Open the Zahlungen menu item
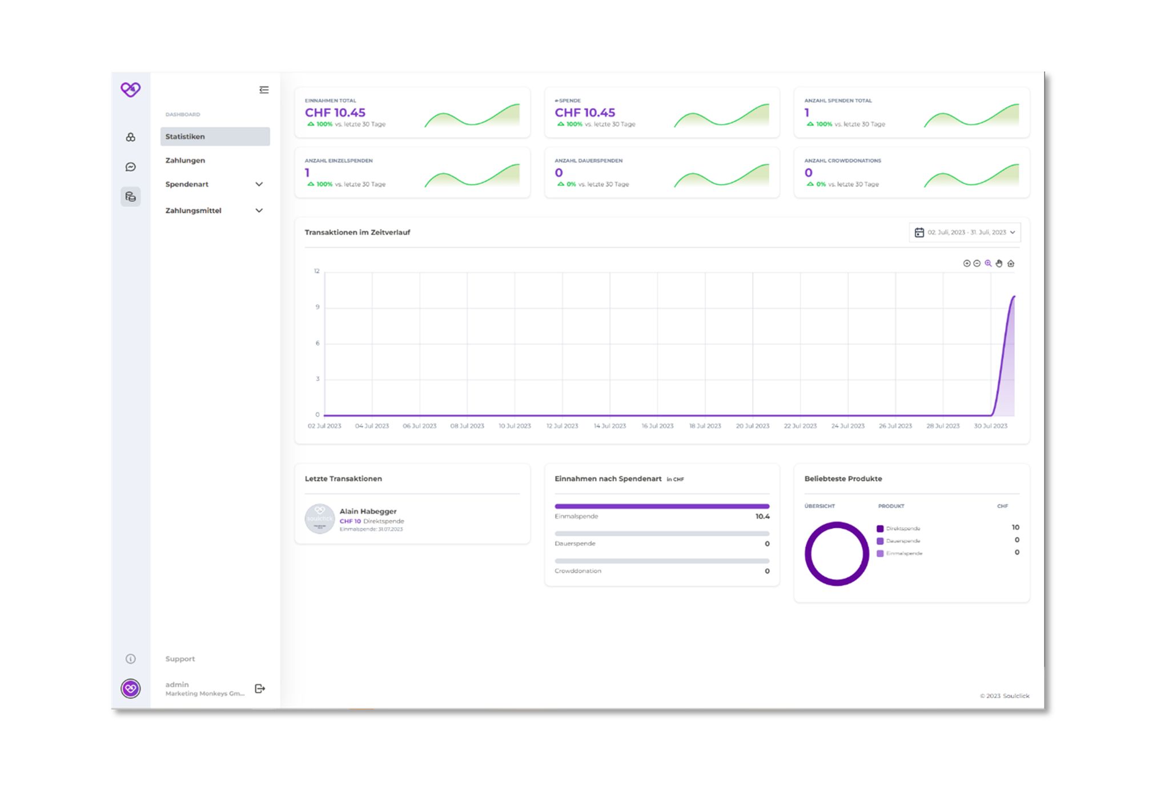The width and height of the screenshot is (1165, 789). pos(186,160)
